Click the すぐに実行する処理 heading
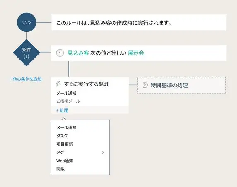The height and width of the screenshot is (187, 237). [x=87, y=84]
